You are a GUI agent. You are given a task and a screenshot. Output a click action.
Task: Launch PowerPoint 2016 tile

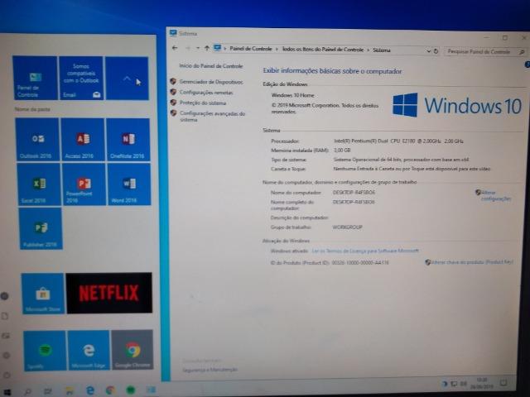pos(84,184)
